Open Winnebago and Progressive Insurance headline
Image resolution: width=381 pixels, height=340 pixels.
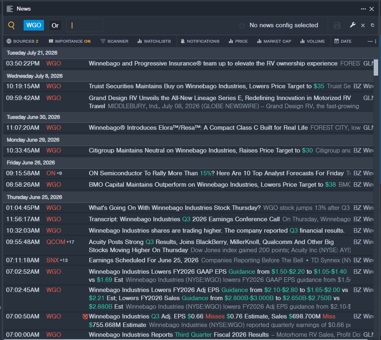pos(213,63)
